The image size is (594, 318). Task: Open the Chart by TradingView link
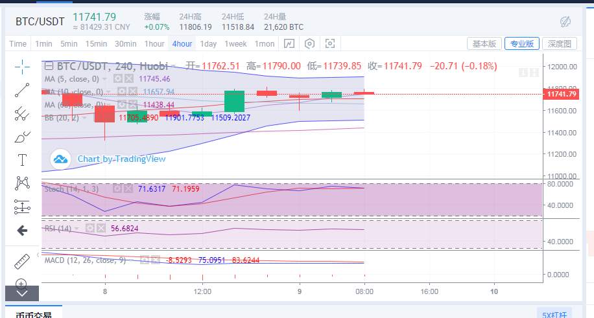click(x=122, y=159)
